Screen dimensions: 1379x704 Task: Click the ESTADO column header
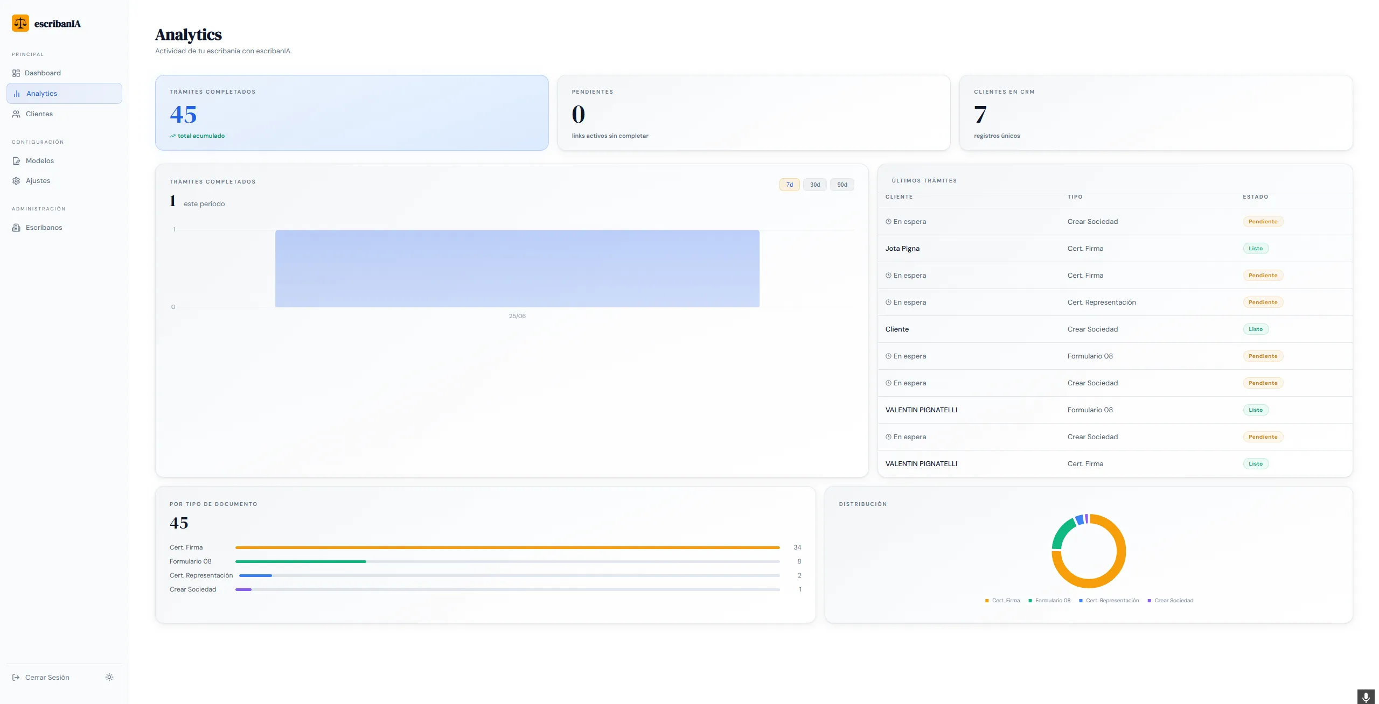click(1255, 197)
